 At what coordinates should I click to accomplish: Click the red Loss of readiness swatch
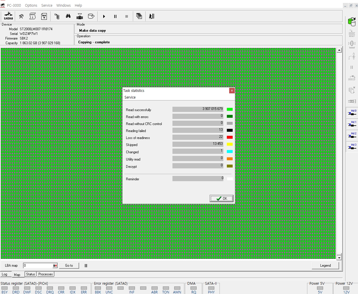(x=230, y=137)
